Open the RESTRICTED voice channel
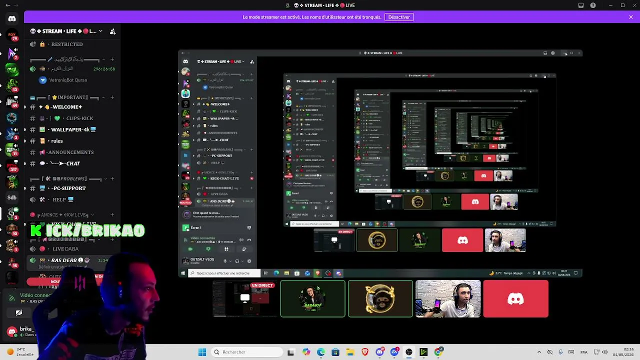 (72, 44)
